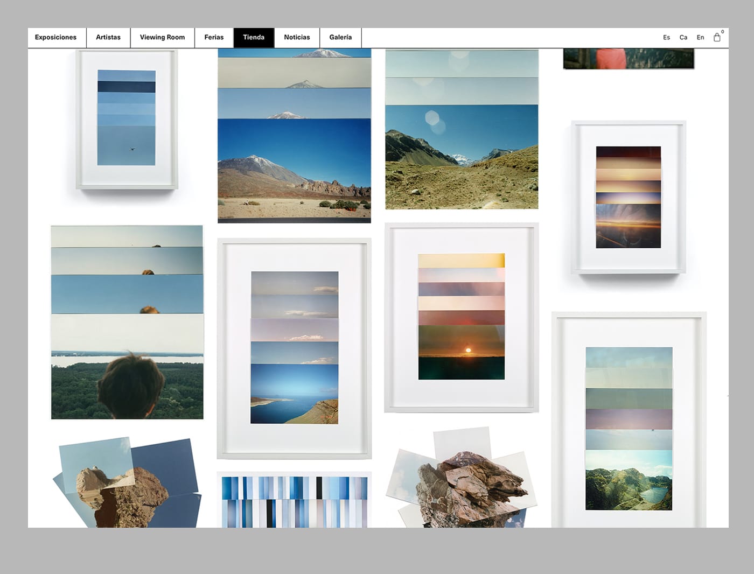Open the Exposiciones menu item
This screenshot has height=574, width=754.
pyautogui.click(x=55, y=37)
